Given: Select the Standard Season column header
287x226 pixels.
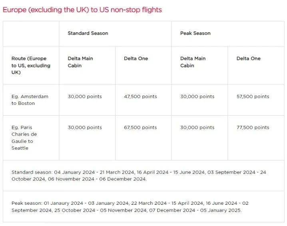Looking at the screenshot, I should pyautogui.click(x=88, y=33).
